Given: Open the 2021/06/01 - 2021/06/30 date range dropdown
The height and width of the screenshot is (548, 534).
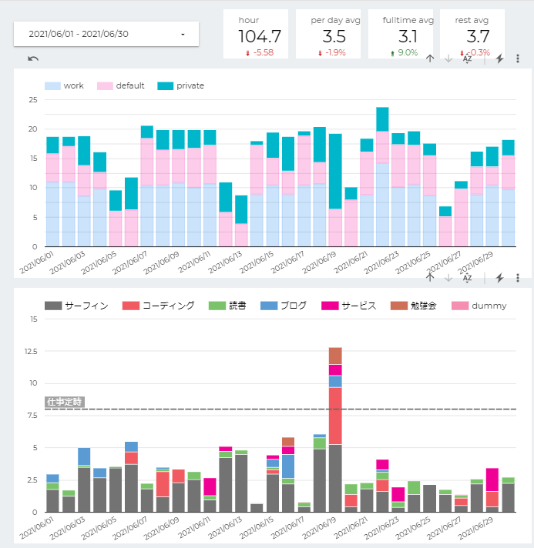Looking at the screenshot, I should point(106,34).
